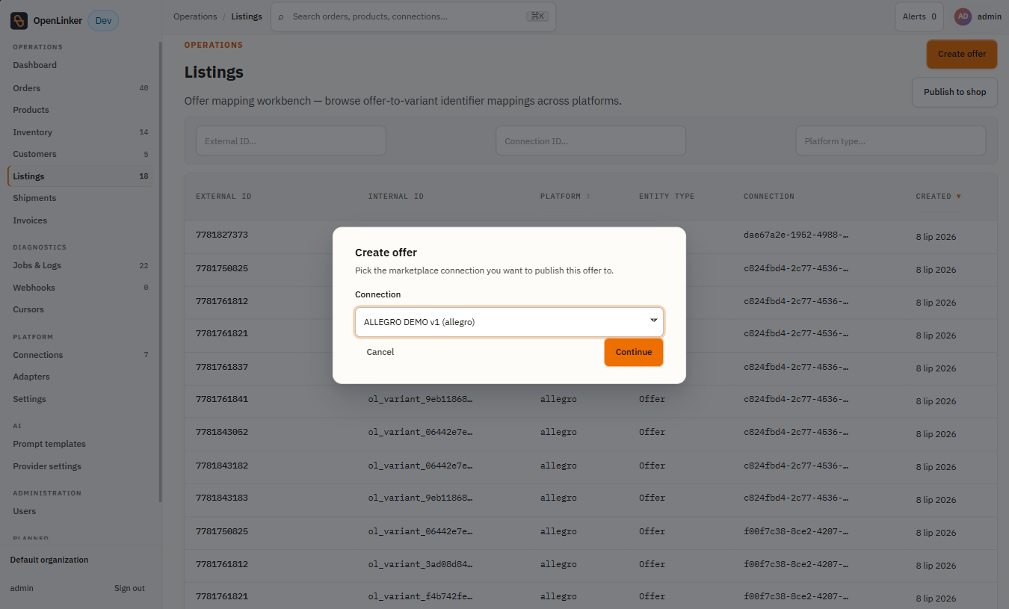Click external ID 7781843183
Screen dimensions: 1009x609
coord(222,498)
